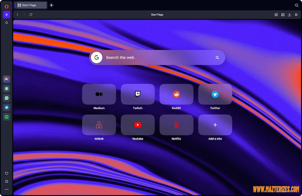Select the second workspace diamond icon
Screen dimensions: 302x196
click(7, 23)
